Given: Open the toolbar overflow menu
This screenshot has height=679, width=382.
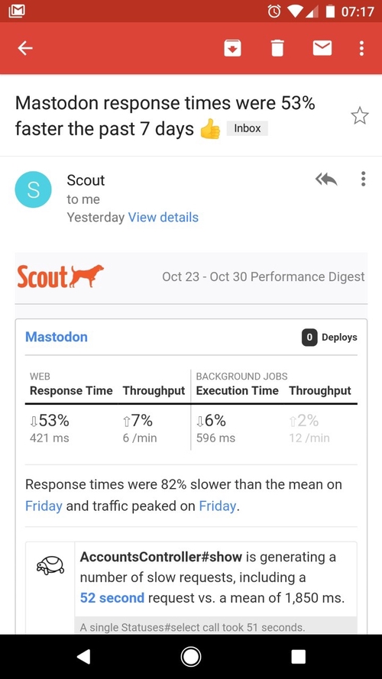Looking at the screenshot, I should coord(362,48).
